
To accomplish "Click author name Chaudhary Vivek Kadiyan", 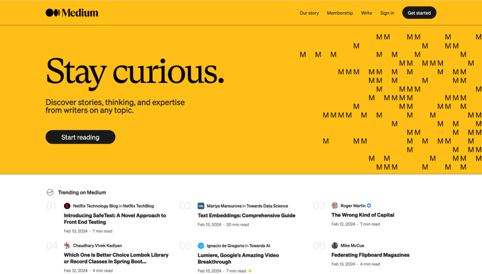I will click(x=97, y=245).
